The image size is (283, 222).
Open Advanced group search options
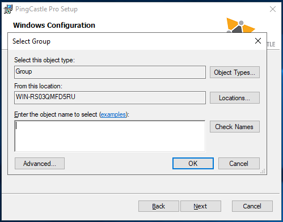coord(40,164)
